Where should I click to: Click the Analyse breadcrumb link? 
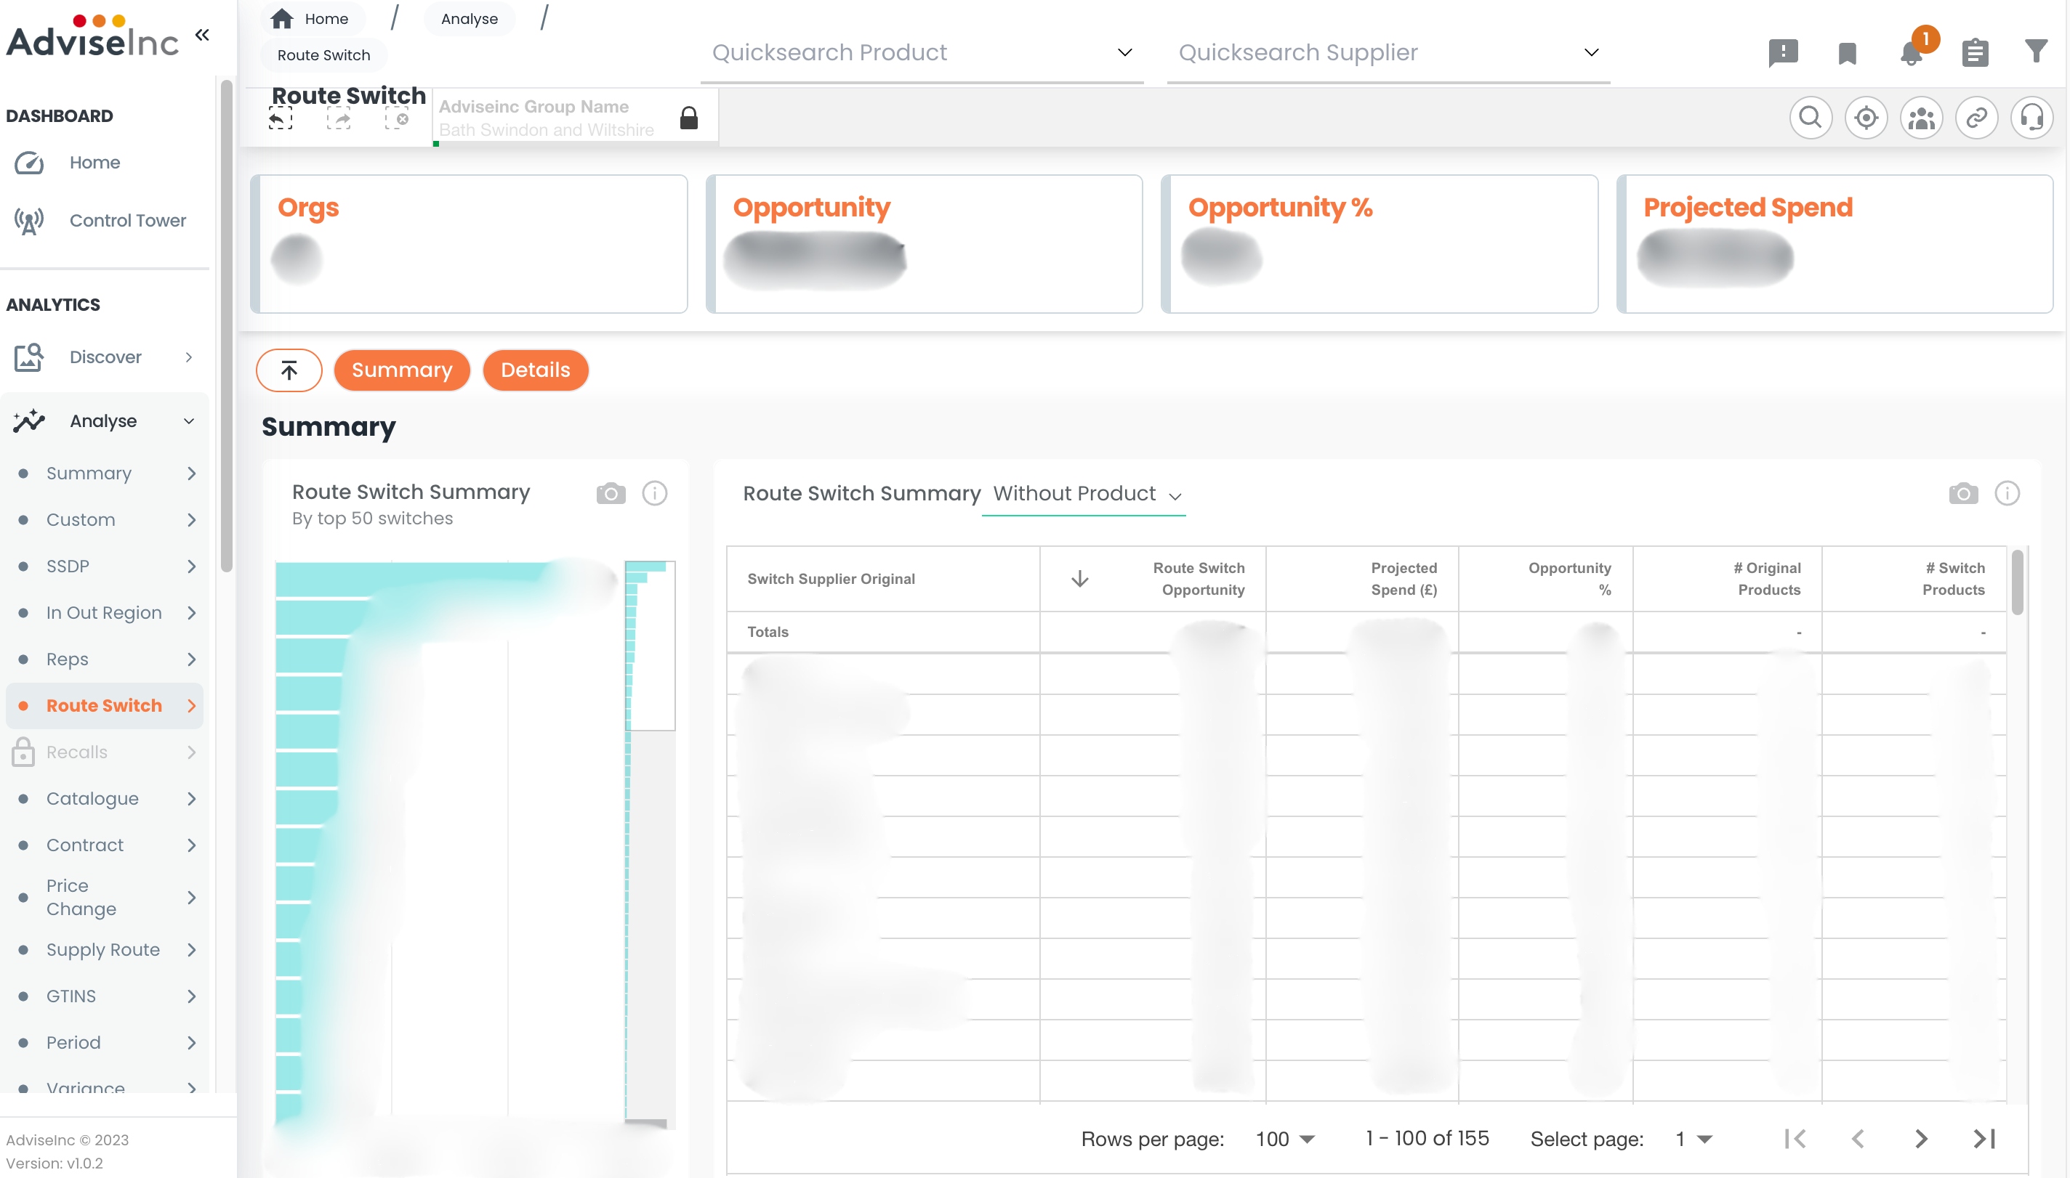[470, 19]
